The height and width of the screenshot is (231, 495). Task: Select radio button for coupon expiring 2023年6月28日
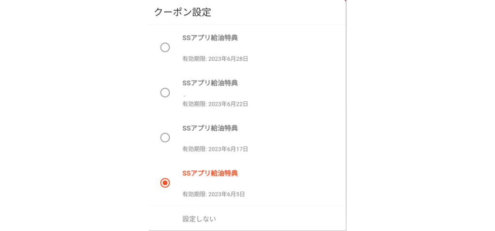coord(165,48)
